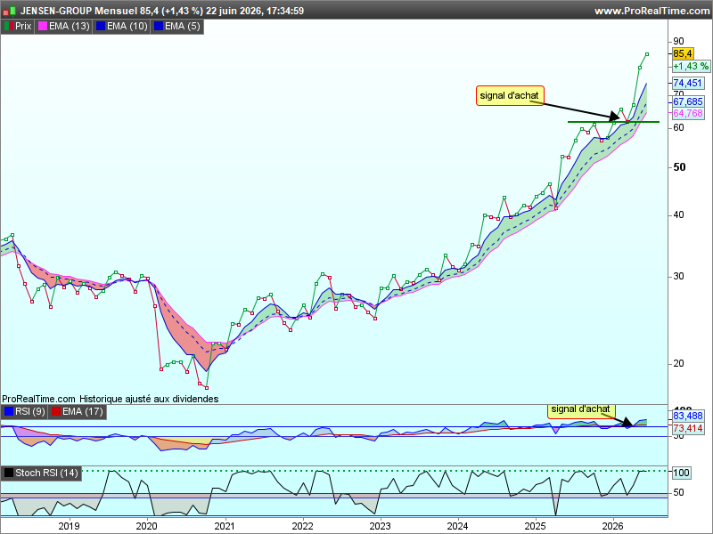
Task: Open the EMA (13) indicator label
Action: (70, 27)
